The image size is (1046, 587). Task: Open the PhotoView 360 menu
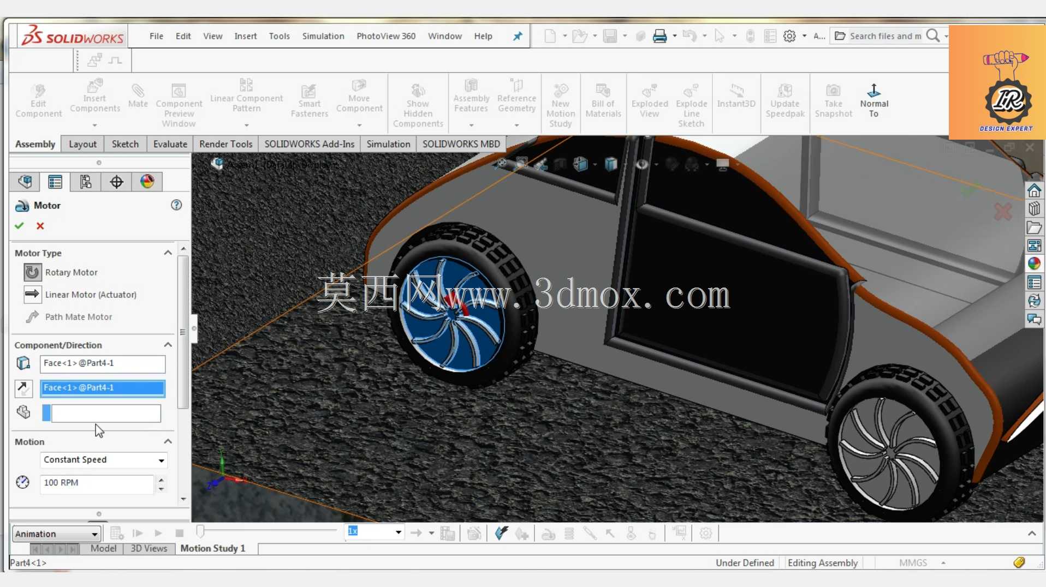386,36
